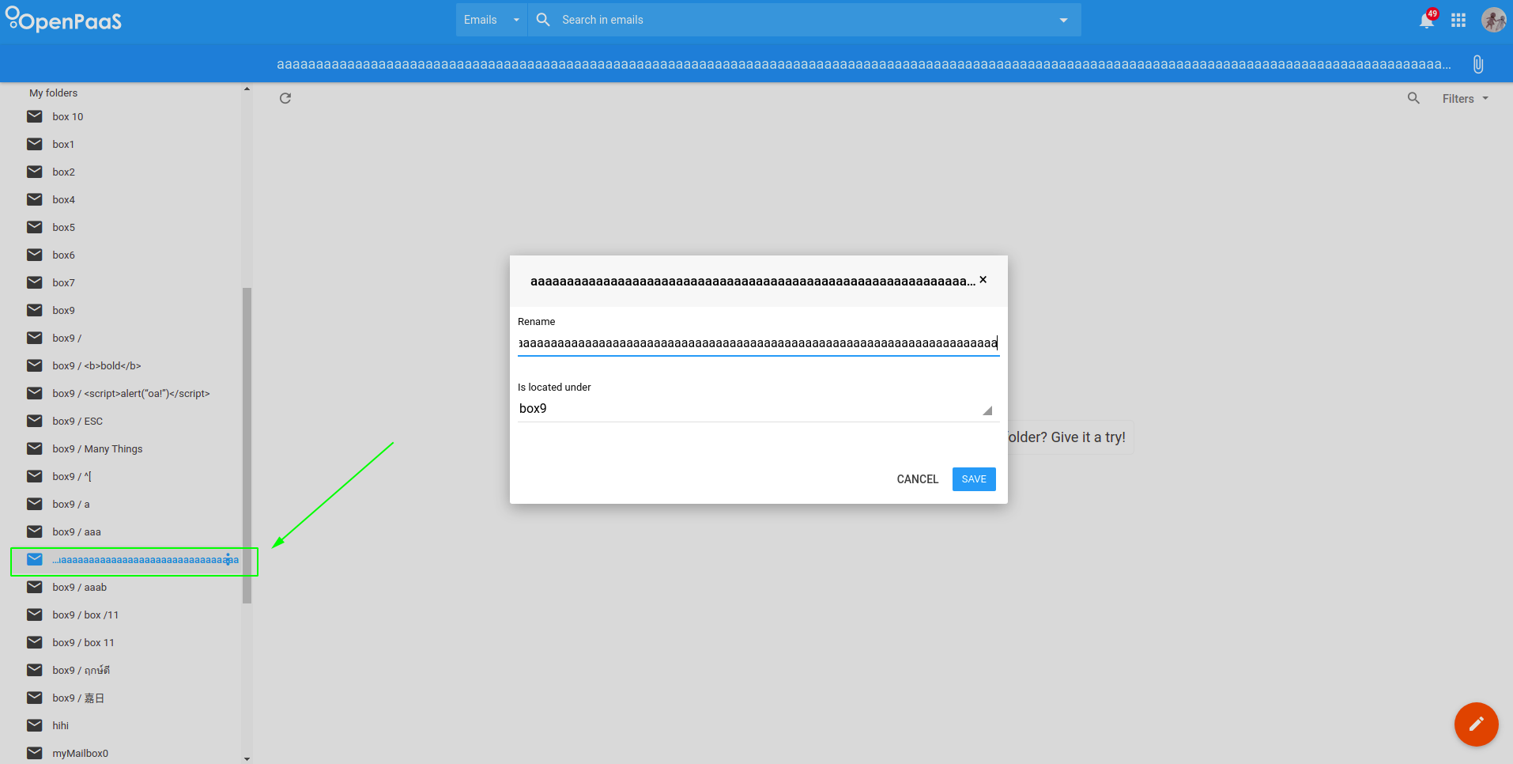This screenshot has height=764, width=1513.
Task: Open the user profile avatar
Action: click(x=1493, y=20)
